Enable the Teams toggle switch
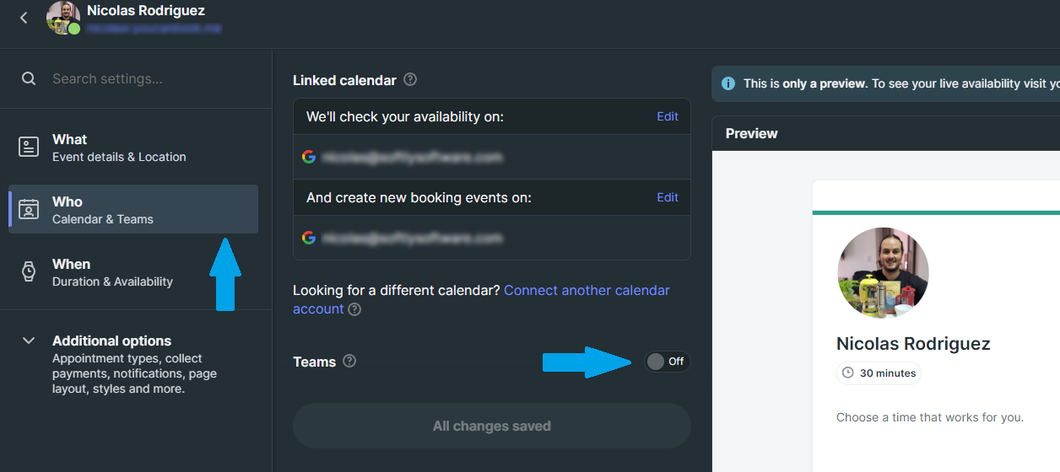 coord(667,362)
